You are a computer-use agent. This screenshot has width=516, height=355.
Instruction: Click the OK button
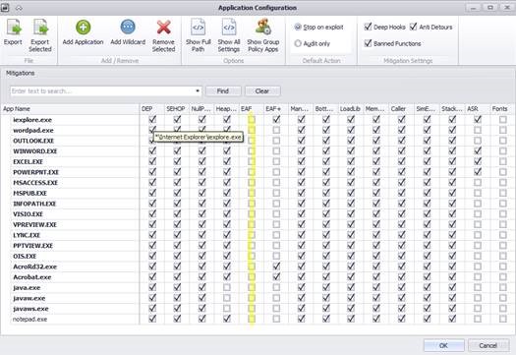pyautogui.click(x=443, y=345)
